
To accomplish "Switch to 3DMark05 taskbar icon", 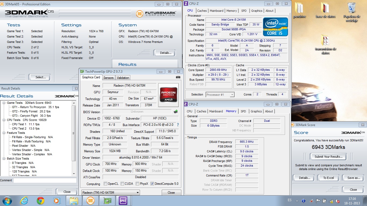I will pos(91,201).
